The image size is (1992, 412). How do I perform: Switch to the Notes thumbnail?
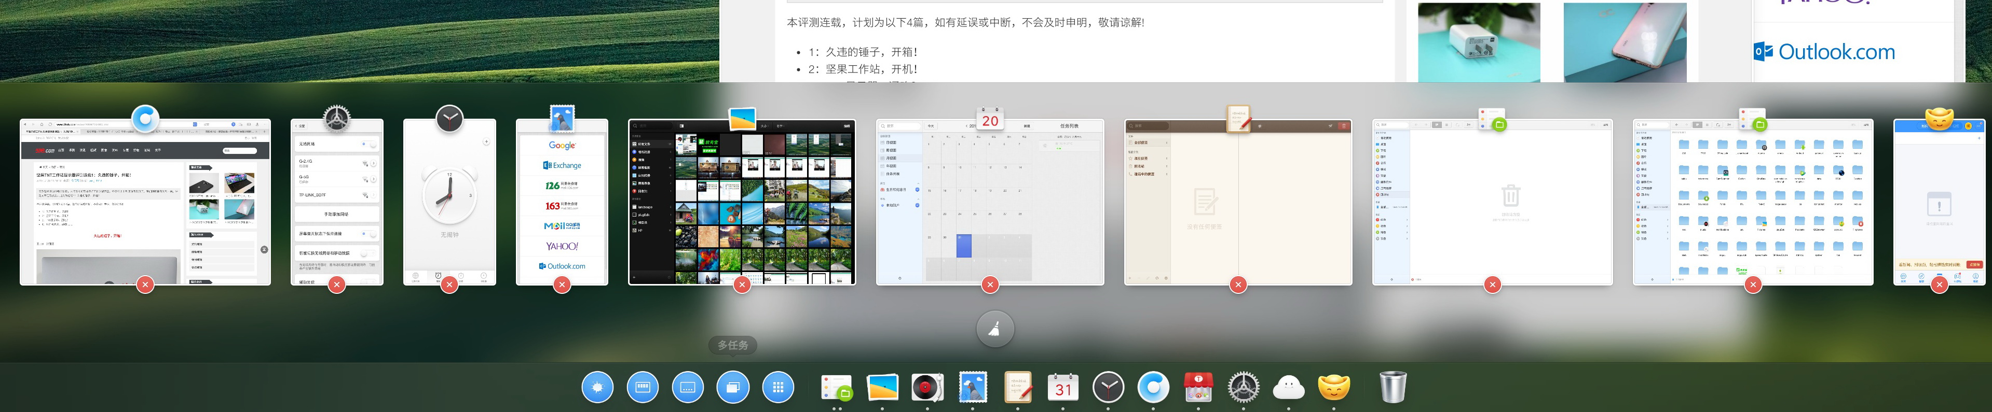1238,202
